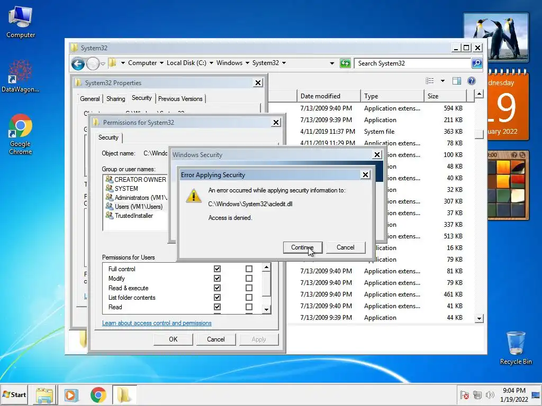This screenshot has width=542, height=406.
Task: Toggle Deny checkbox for Modify
Action: pyautogui.click(x=249, y=278)
